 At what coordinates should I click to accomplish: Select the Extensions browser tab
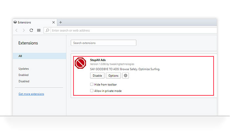35,22
